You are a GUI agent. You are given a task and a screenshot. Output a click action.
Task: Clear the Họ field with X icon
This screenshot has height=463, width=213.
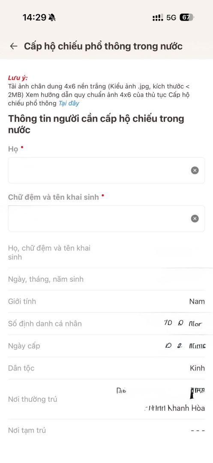click(x=195, y=170)
